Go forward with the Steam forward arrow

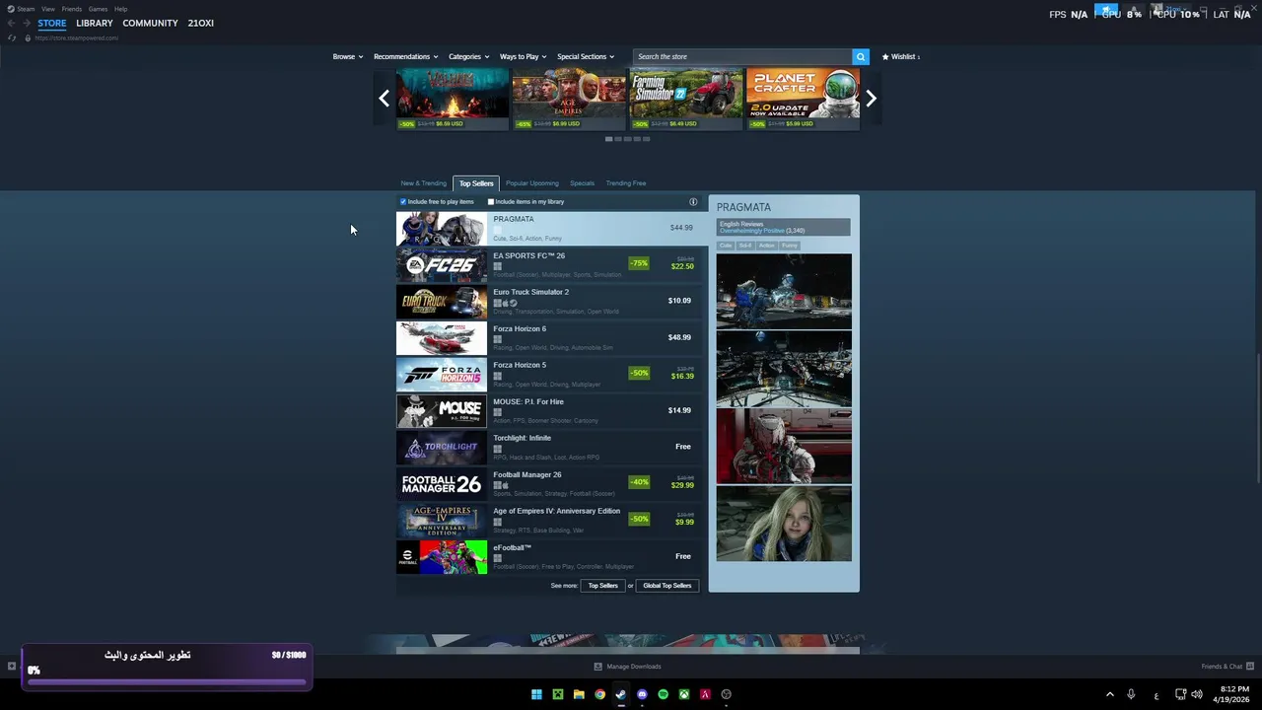pyautogui.click(x=26, y=23)
